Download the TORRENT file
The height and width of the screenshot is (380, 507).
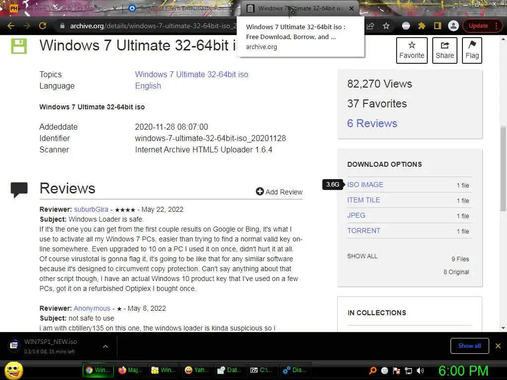coord(363,231)
